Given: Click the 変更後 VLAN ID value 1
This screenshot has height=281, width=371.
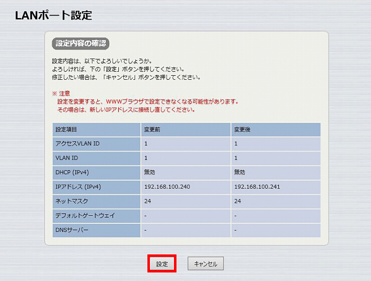Looking at the screenshot, I should pyautogui.click(x=236, y=158).
